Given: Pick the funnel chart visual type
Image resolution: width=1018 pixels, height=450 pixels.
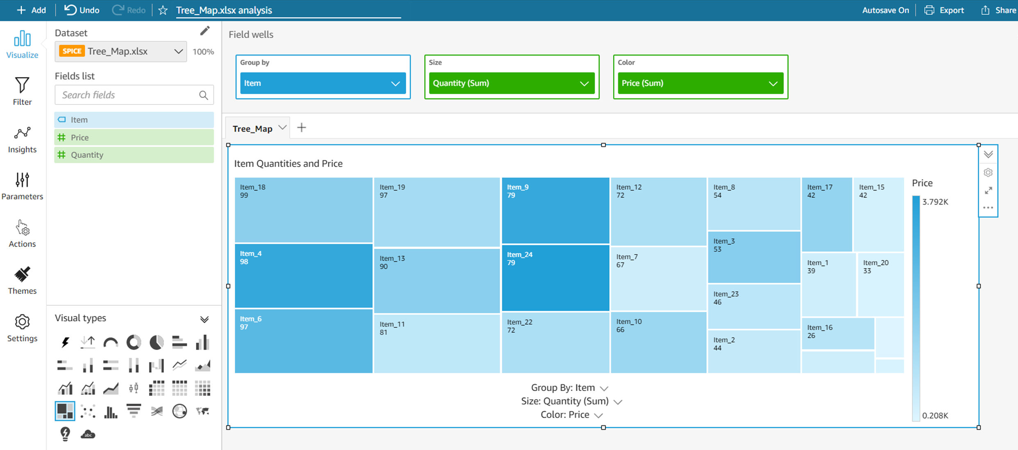Looking at the screenshot, I should point(134,410).
